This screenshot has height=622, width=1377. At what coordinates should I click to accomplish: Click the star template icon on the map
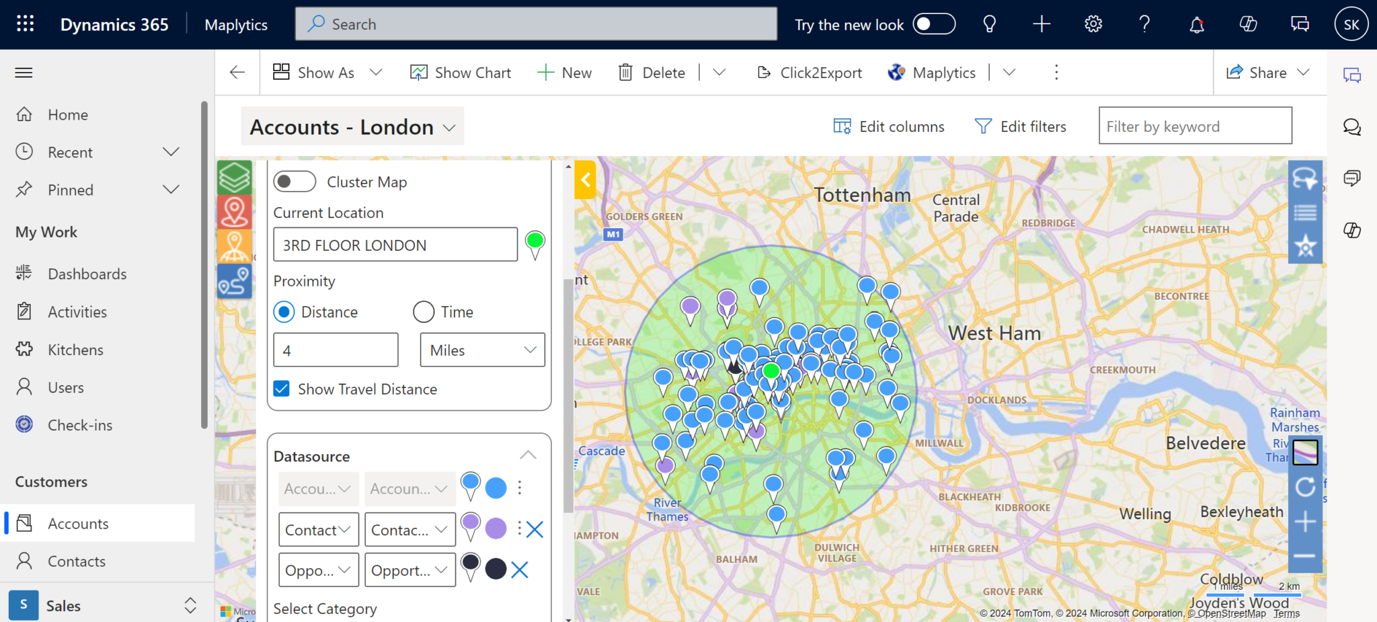(1305, 246)
